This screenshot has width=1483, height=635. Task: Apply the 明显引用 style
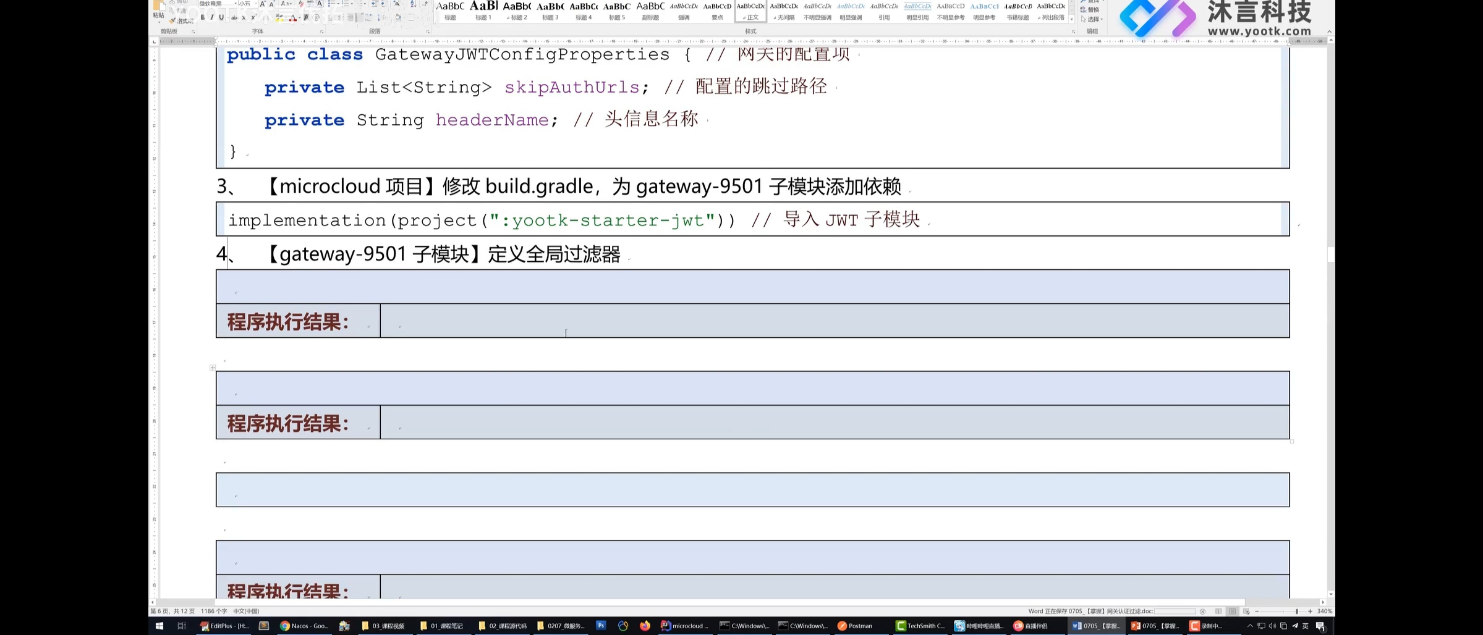[x=917, y=11]
